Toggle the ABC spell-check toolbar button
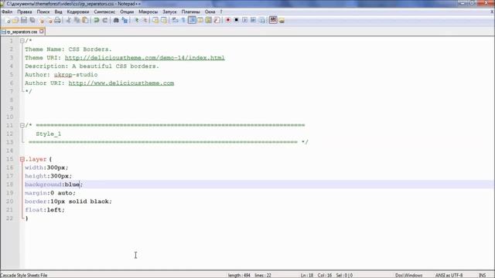This screenshot has width=495, height=278. click(x=273, y=20)
